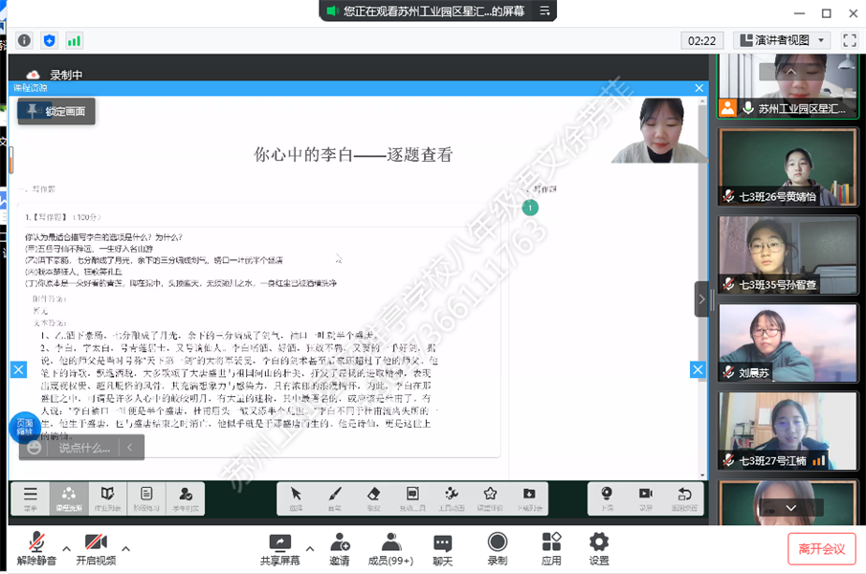Image resolution: width=866 pixels, height=574 pixels.
Task: Open 应用 apps menu
Action: tap(551, 548)
